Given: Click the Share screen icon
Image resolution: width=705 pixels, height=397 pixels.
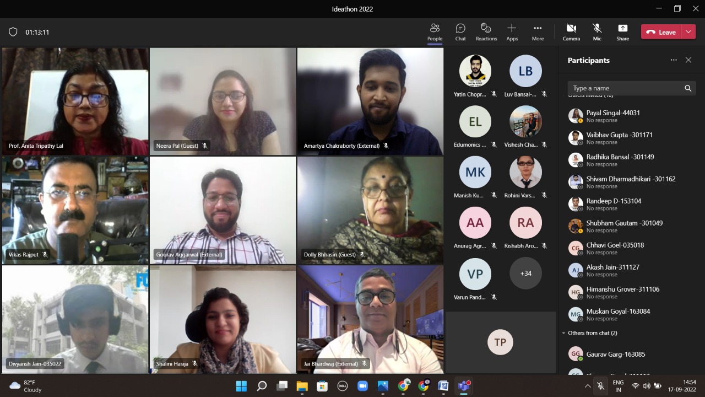Looking at the screenshot, I should coord(622,32).
